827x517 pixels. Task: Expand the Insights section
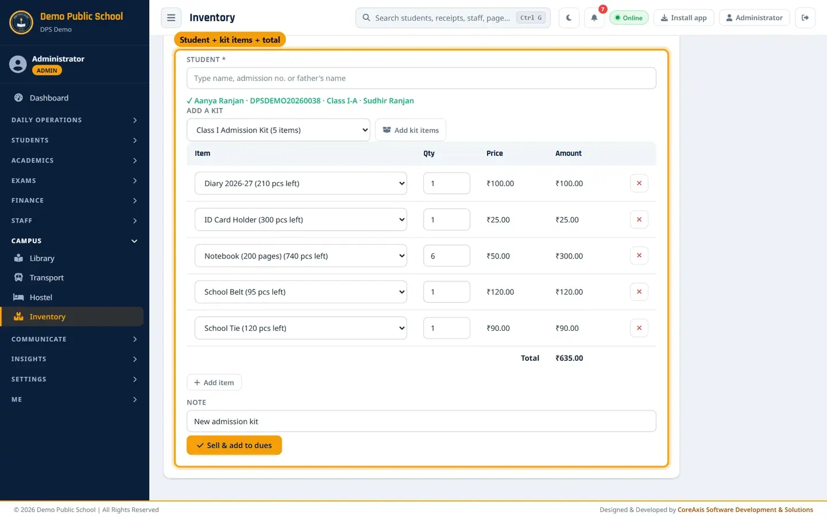click(x=75, y=359)
